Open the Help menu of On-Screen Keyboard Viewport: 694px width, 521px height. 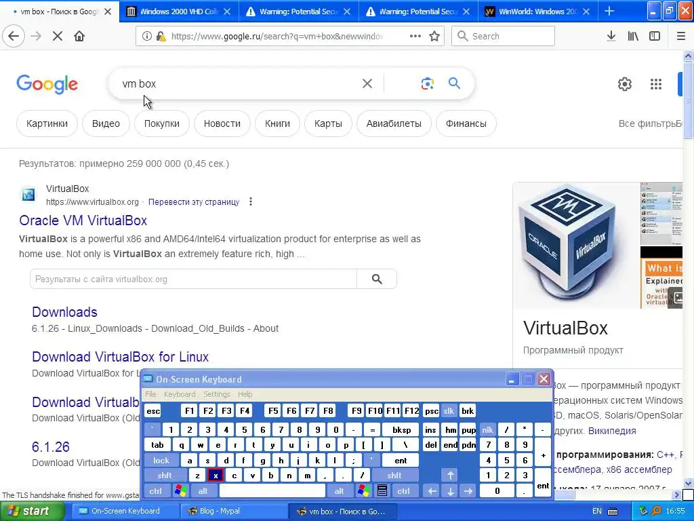click(245, 394)
